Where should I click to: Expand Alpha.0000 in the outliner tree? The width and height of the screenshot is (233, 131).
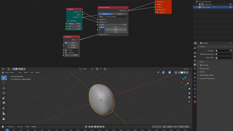click(x=197, y=7)
